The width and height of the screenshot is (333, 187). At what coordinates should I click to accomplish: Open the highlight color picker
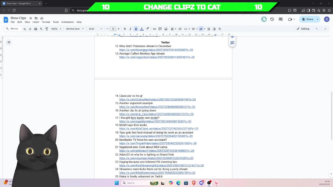tap(148, 29)
